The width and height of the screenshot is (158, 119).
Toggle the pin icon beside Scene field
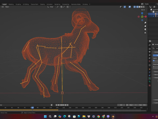pos(156,4)
